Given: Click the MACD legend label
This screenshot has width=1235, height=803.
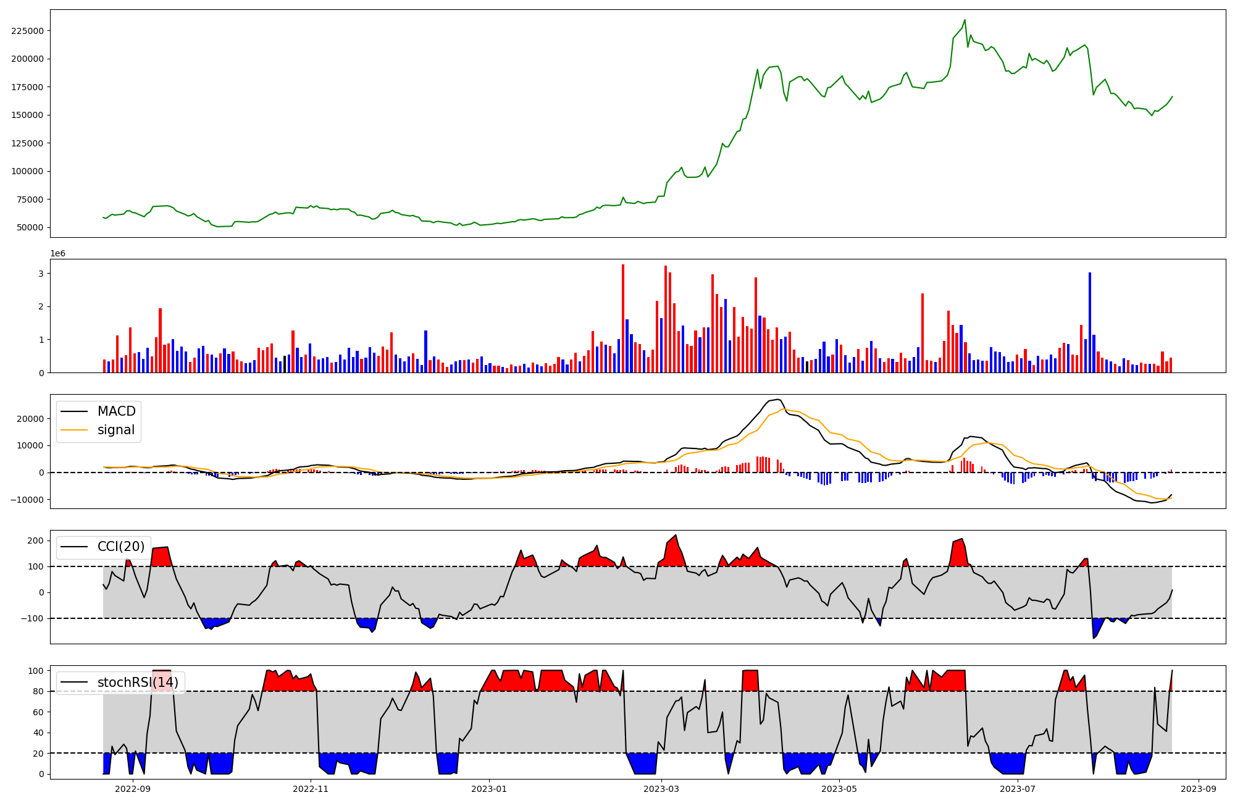Looking at the screenshot, I should coord(116,411).
